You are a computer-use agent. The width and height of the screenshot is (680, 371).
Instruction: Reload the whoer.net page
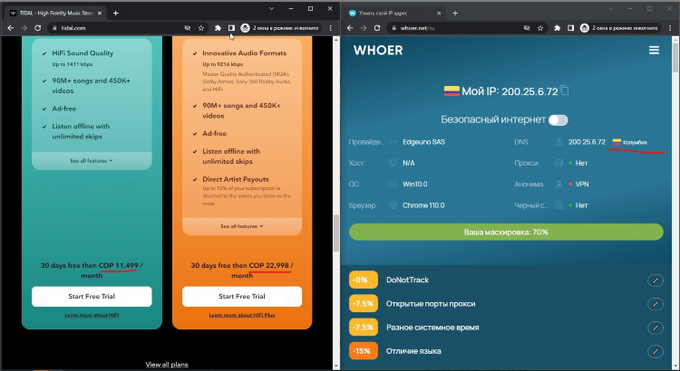[x=377, y=28]
